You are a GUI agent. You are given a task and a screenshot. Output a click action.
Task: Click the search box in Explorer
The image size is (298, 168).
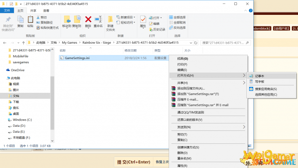pyautogui.click(x=225, y=43)
